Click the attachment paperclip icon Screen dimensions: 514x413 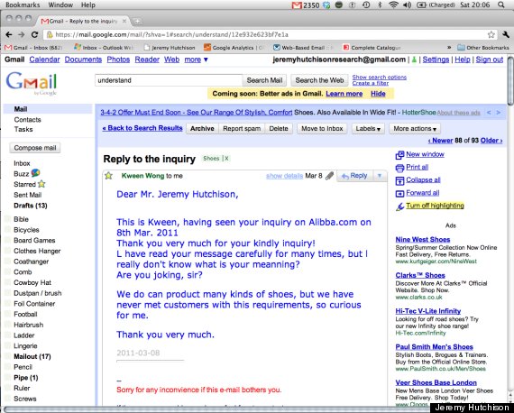pyautogui.click(x=329, y=176)
